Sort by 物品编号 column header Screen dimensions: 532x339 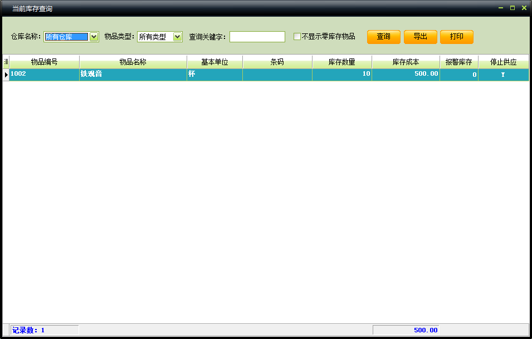(x=45, y=62)
